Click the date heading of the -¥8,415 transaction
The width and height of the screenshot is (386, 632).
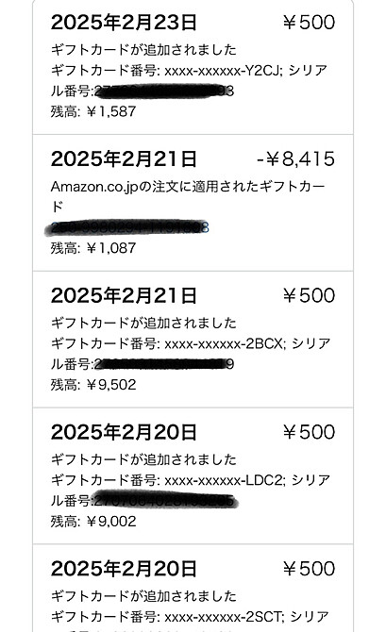(124, 158)
